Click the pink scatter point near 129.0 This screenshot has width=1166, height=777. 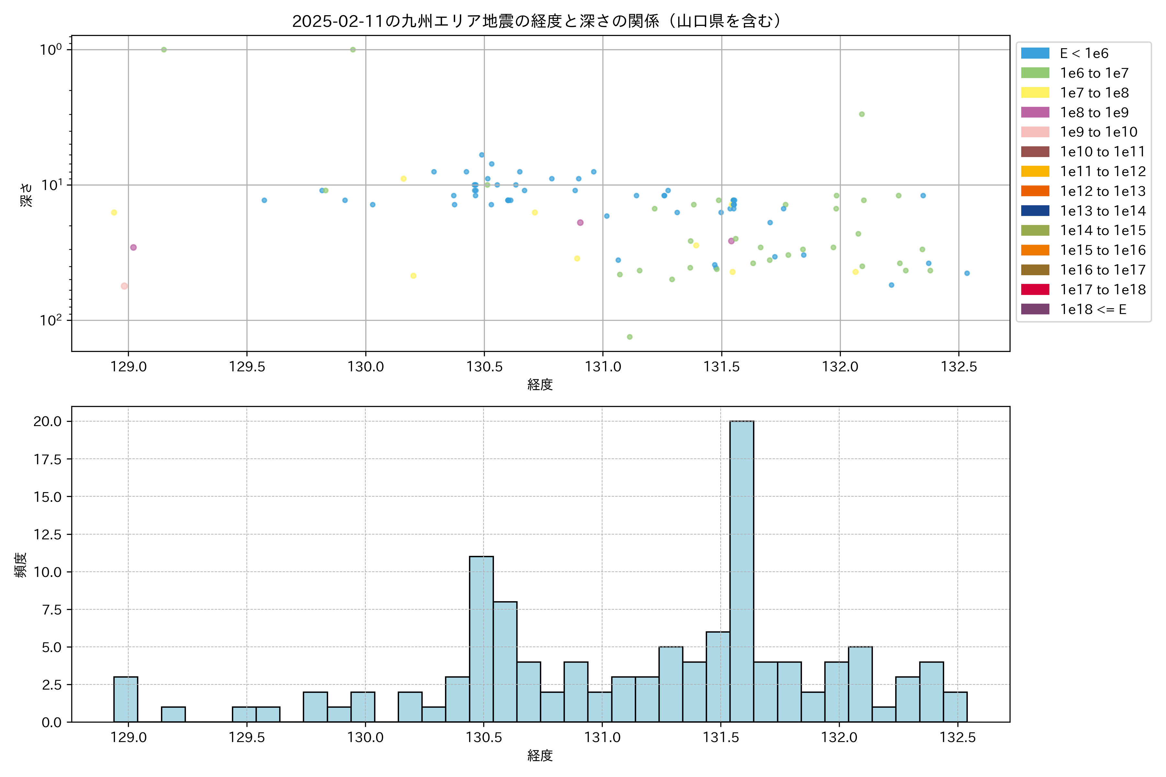(124, 286)
